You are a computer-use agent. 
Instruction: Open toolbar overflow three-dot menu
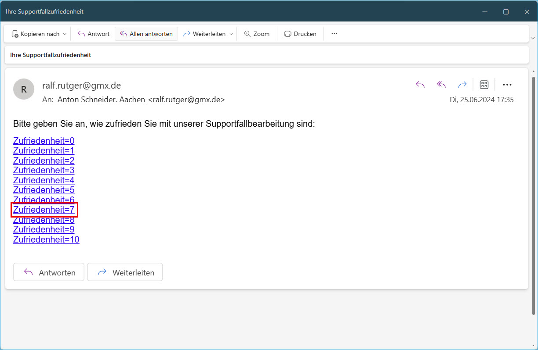point(334,34)
